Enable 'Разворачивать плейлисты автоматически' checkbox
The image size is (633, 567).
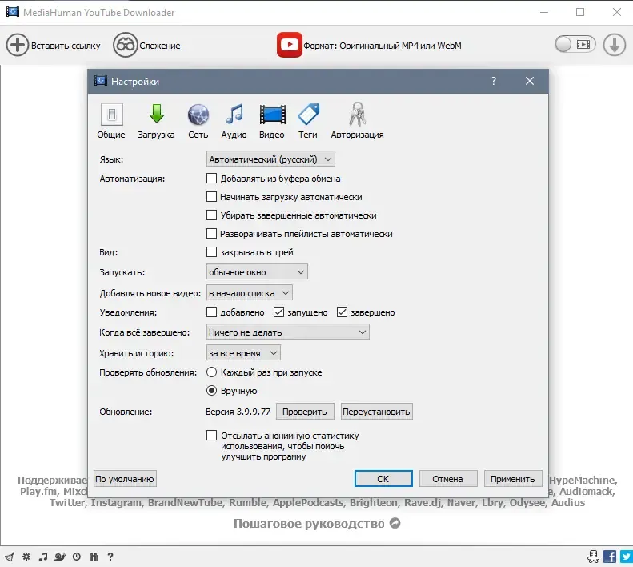click(x=211, y=234)
